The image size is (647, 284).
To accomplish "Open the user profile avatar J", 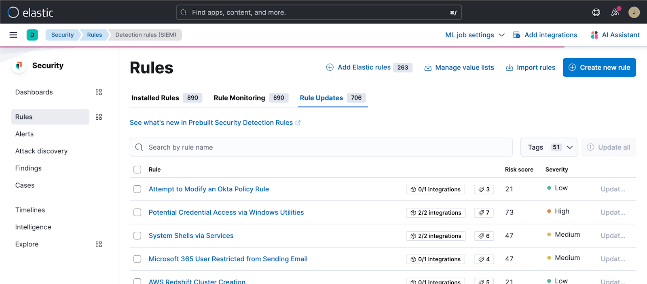I will pos(634,13).
